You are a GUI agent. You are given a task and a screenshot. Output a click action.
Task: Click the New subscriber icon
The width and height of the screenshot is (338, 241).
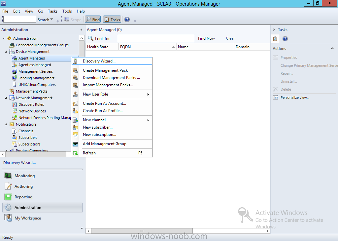75,127
